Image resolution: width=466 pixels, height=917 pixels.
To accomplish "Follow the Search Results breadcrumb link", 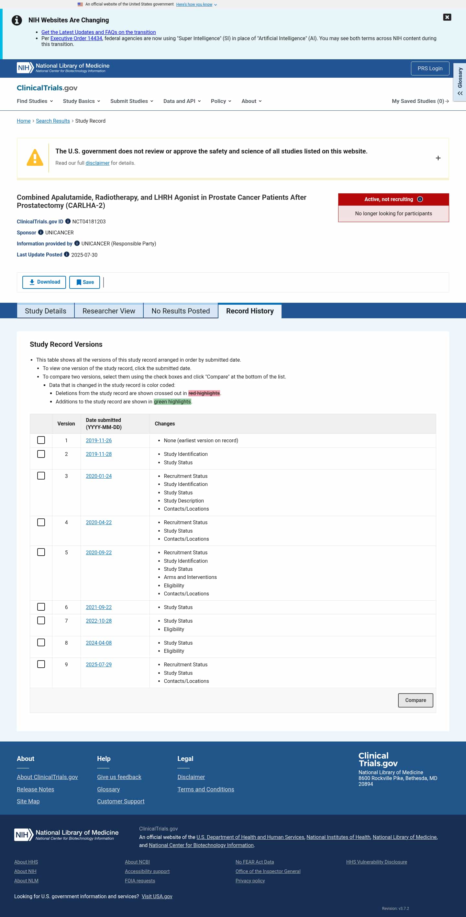I will coord(53,121).
